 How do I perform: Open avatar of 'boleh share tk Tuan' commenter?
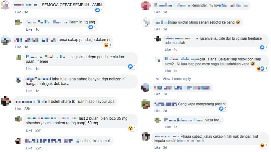pyautogui.click(x=6, y=101)
